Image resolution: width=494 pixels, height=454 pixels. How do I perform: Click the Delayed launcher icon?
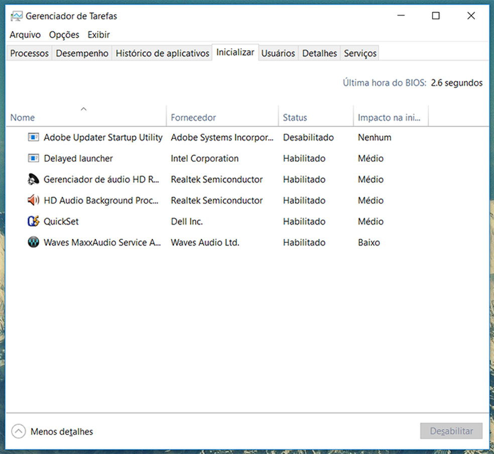pos(33,158)
